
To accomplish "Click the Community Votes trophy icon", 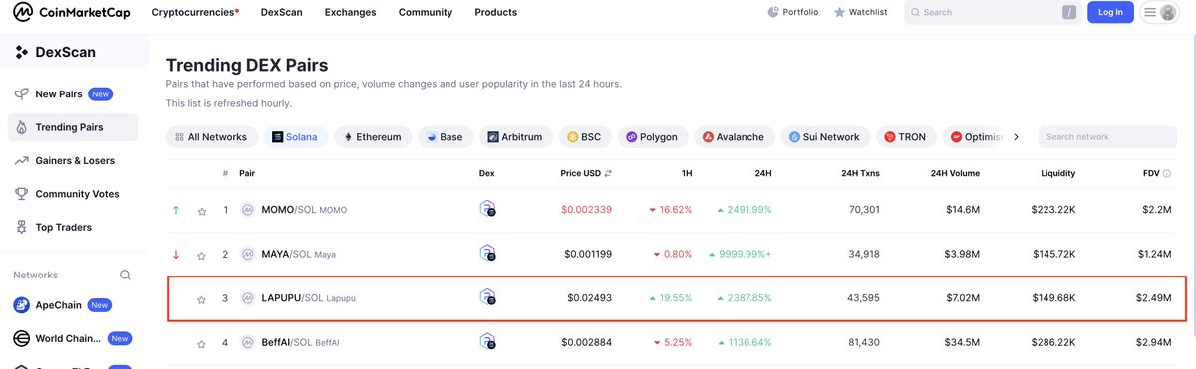I will (x=22, y=194).
